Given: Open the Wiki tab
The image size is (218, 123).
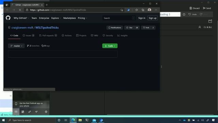Looking at the screenshot, I should point(94,36).
